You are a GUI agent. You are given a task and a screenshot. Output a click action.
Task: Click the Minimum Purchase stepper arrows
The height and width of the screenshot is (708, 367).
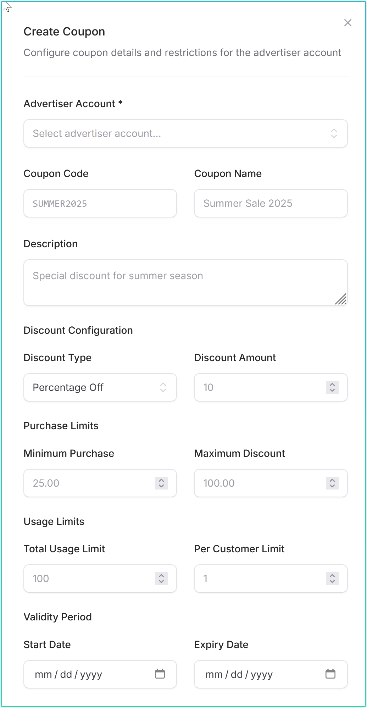161,483
